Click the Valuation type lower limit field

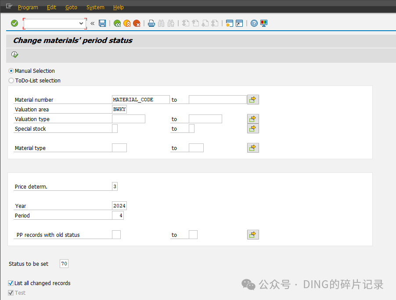(129, 119)
